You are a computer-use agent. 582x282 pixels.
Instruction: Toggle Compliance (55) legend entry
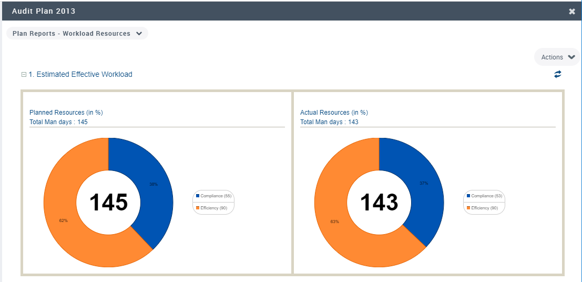click(213, 196)
